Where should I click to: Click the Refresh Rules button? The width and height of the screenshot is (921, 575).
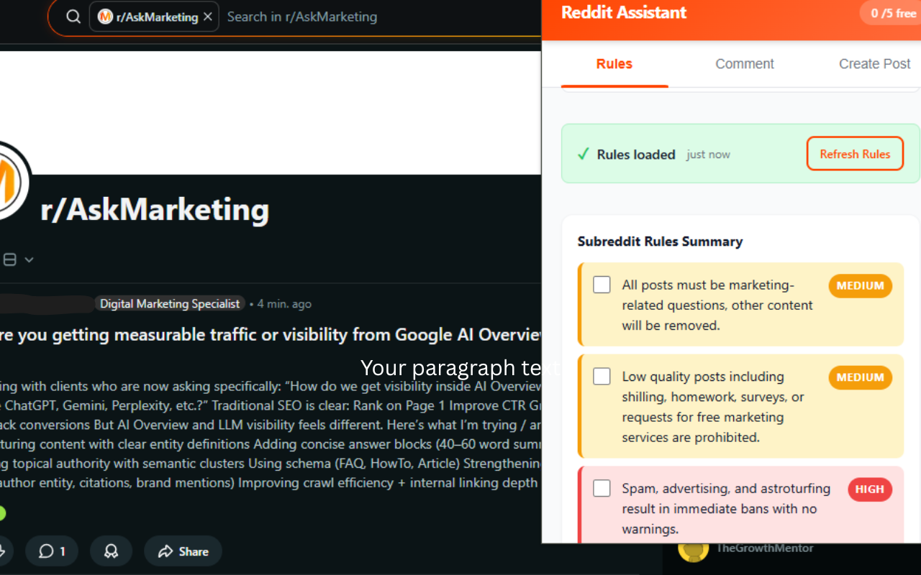(x=855, y=153)
